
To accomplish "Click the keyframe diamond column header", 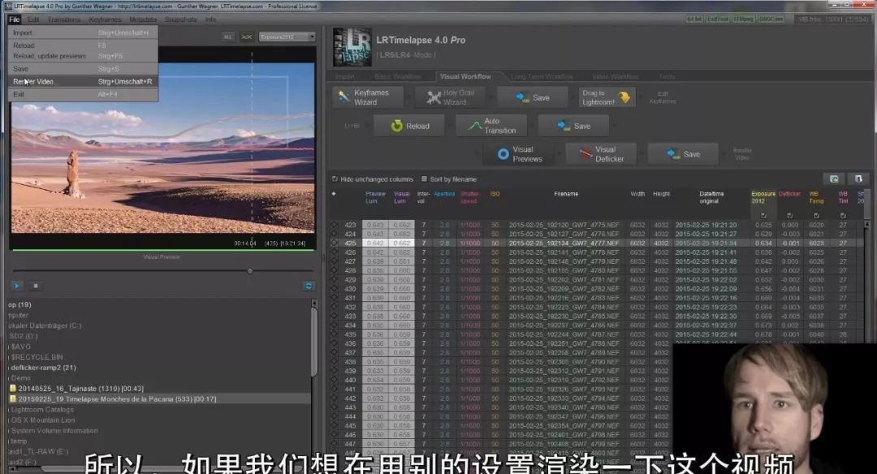I will tap(334, 194).
